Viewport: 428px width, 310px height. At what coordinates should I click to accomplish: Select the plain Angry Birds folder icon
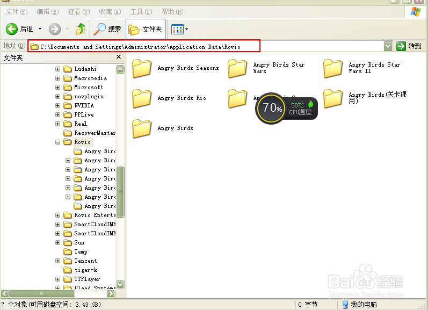pos(142,128)
